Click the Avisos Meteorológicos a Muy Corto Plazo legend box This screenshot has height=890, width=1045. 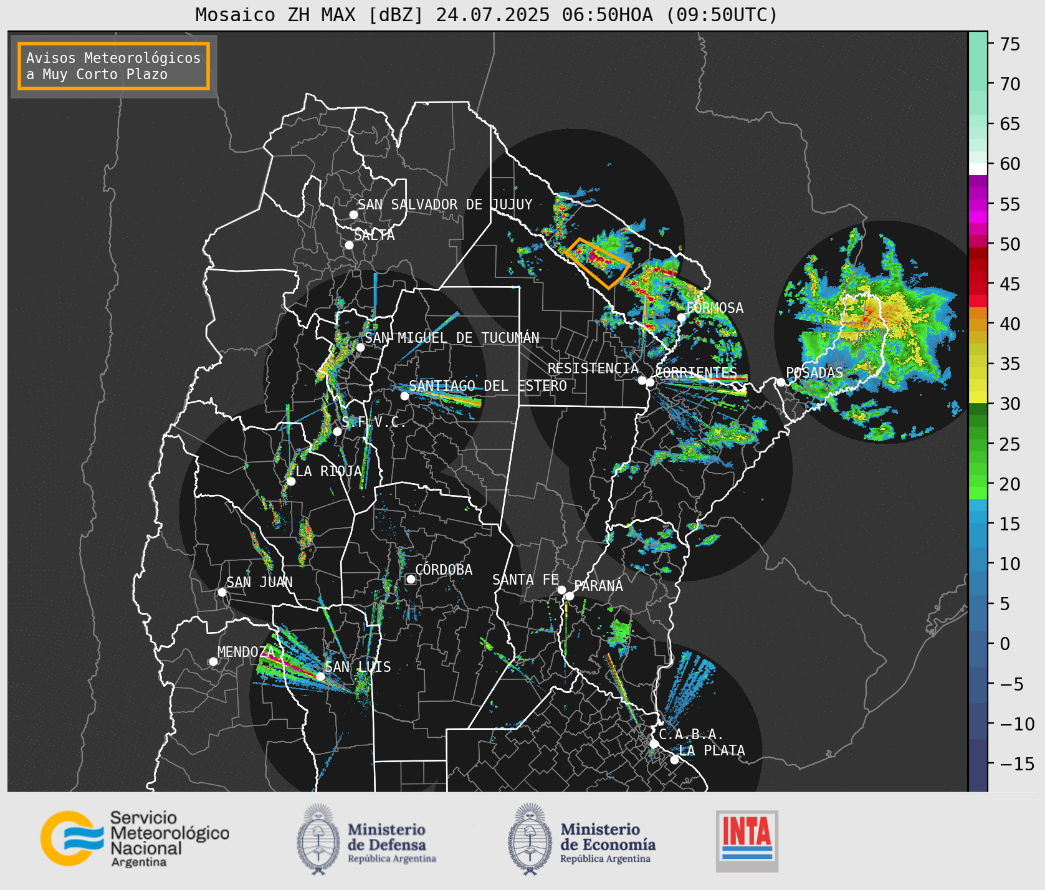tap(113, 66)
